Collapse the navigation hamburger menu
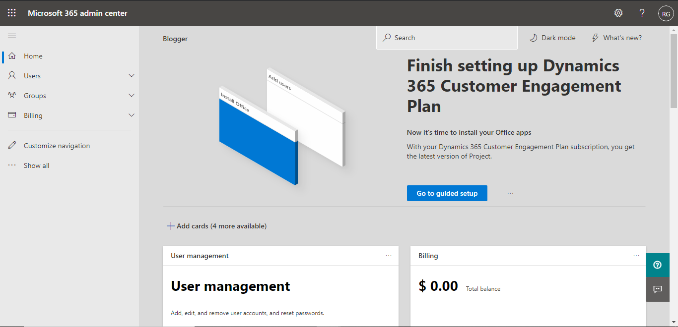Viewport: 678px width, 327px height. tap(12, 36)
